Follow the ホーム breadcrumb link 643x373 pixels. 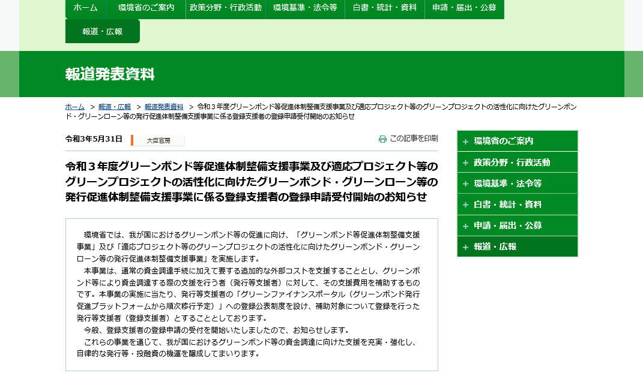click(x=74, y=107)
